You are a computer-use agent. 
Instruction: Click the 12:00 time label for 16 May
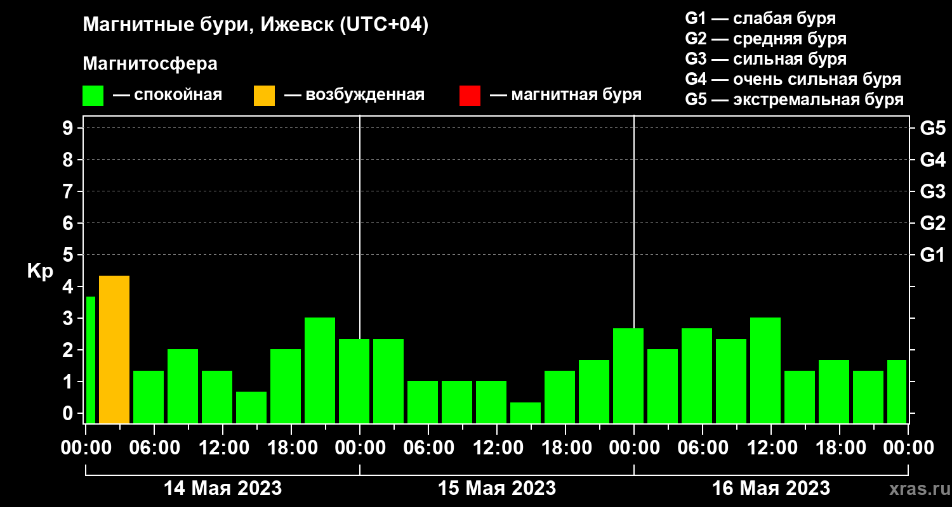pyautogui.click(x=771, y=448)
